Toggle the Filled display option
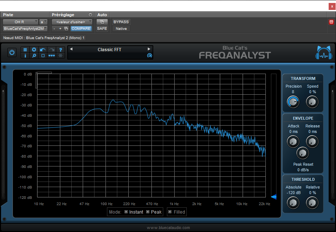This screenshot has height=232, width=336. (170, 212)
